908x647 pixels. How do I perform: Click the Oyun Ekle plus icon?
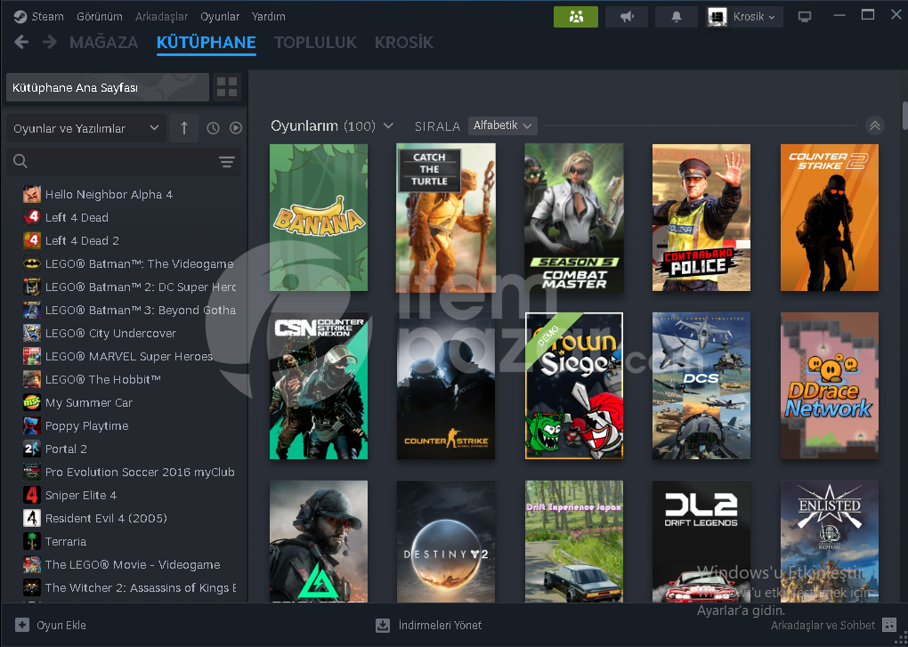(22, 625)
